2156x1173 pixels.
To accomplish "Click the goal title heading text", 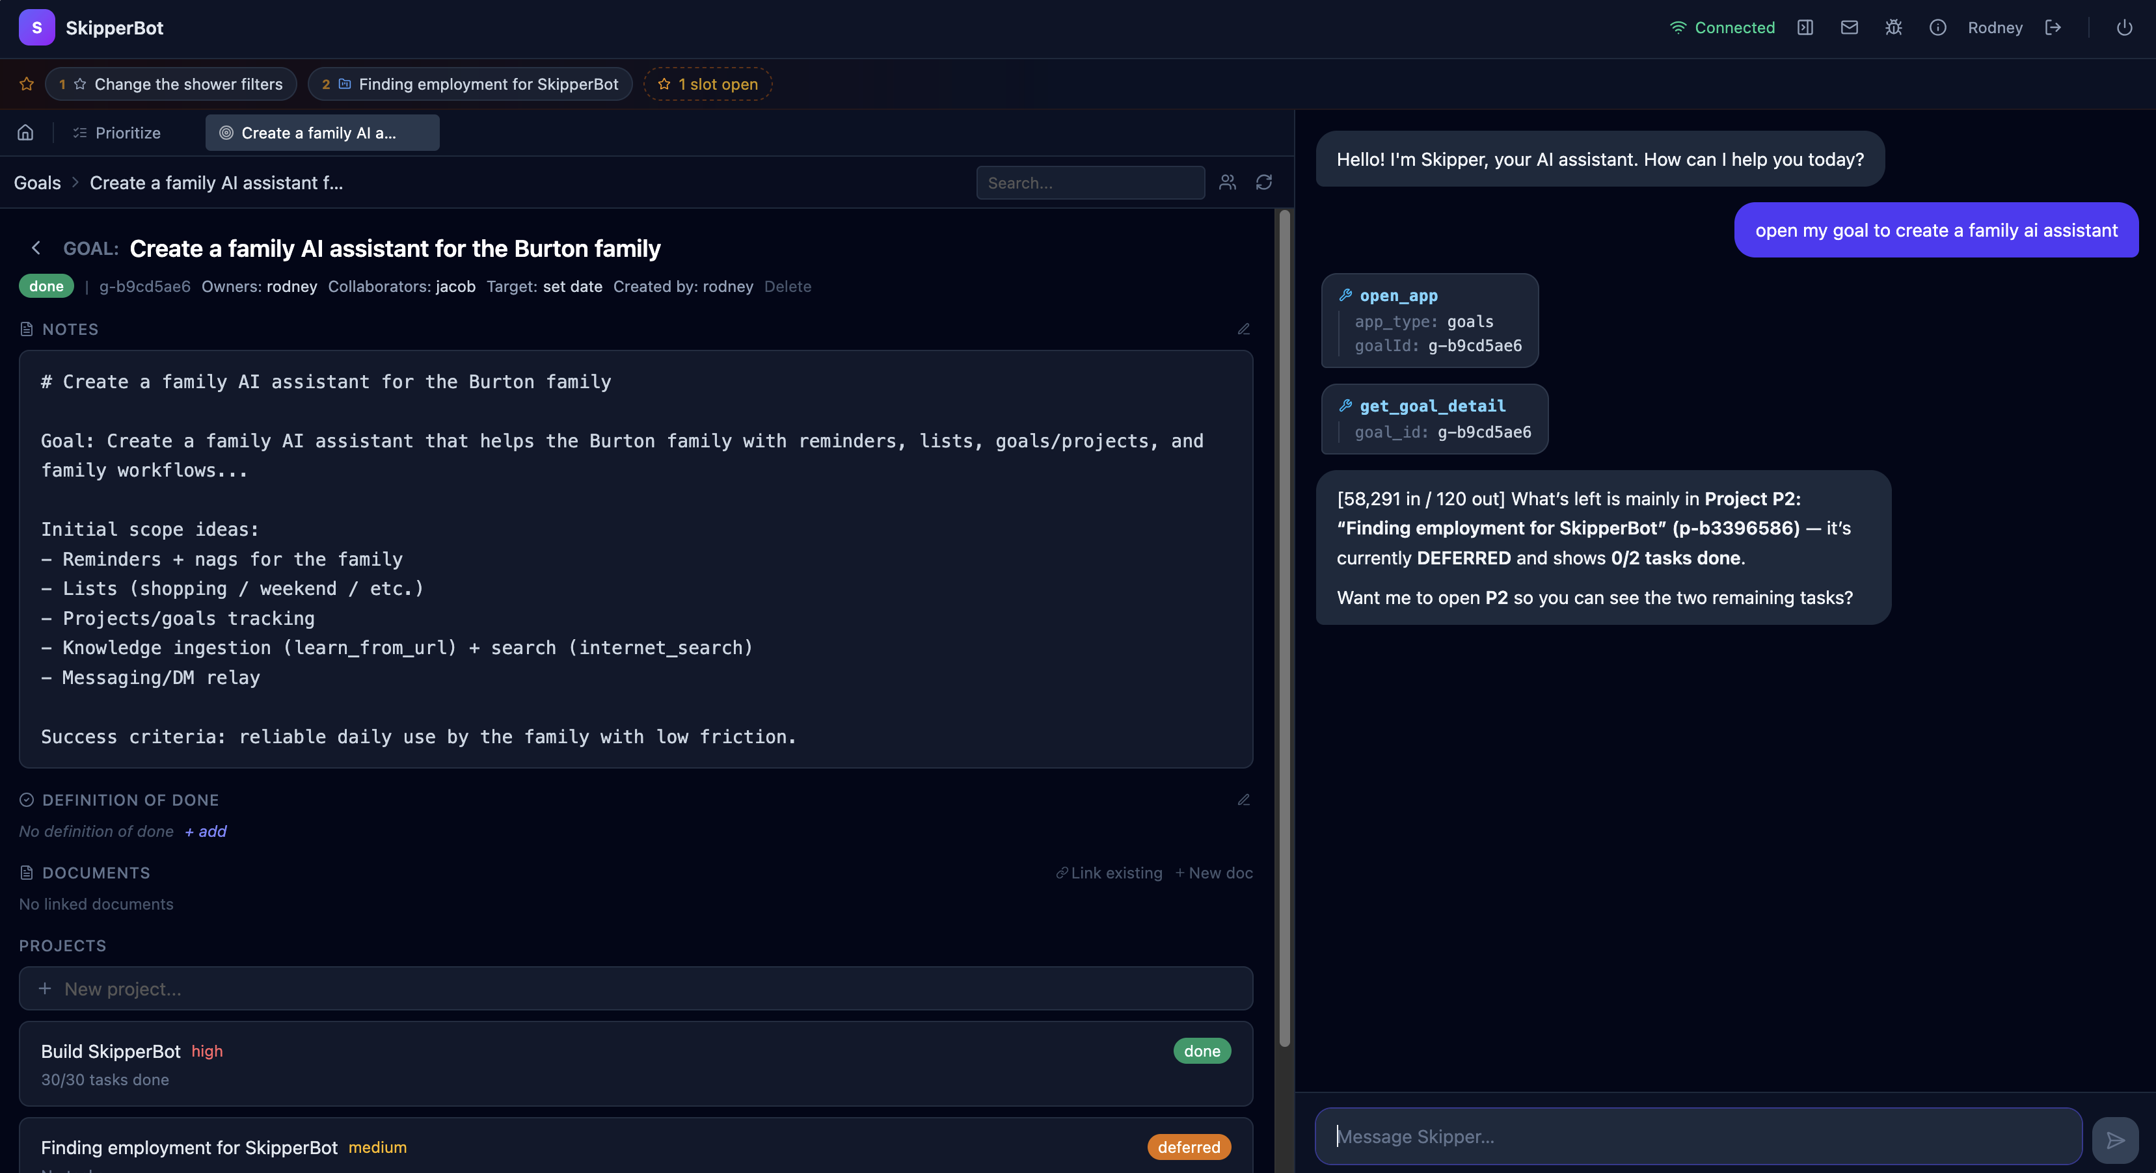I will [395, 248].
